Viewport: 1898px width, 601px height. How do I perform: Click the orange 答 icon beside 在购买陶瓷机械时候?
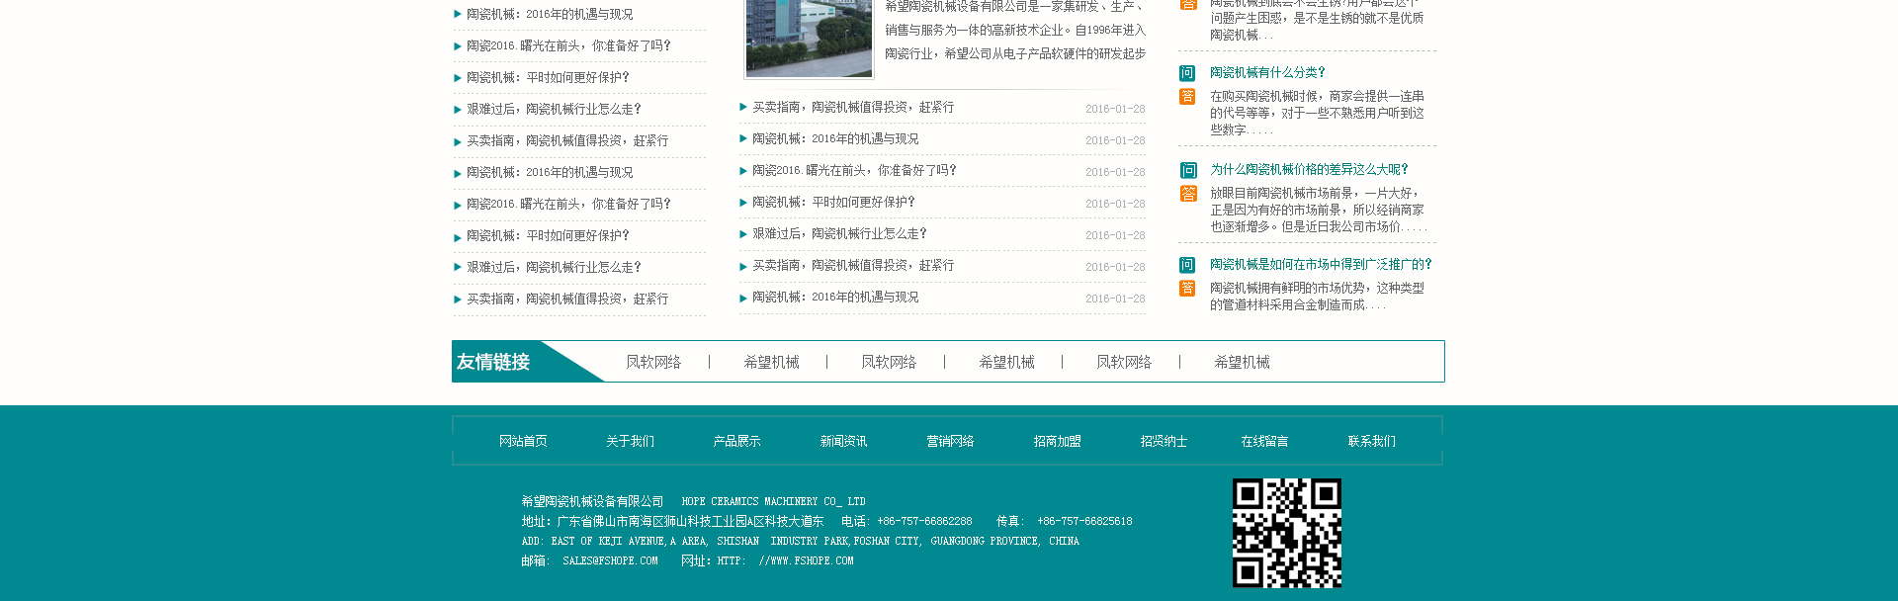tap(1187, 97)
